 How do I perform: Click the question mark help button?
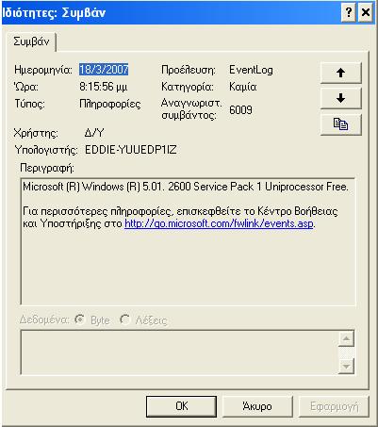tap(349, 12)
